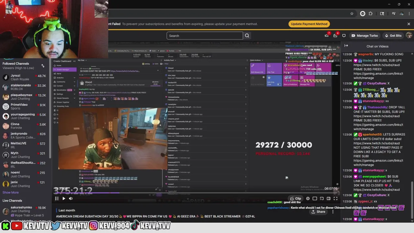Click litsdey username in chat
Image resolution: width=414 pixels, height=233 pixels.
(367, 61)
